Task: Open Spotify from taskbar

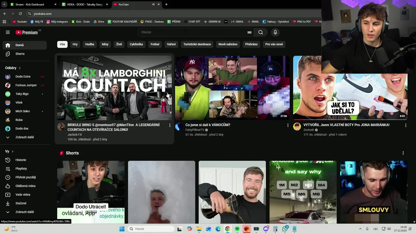Action: 237,229
